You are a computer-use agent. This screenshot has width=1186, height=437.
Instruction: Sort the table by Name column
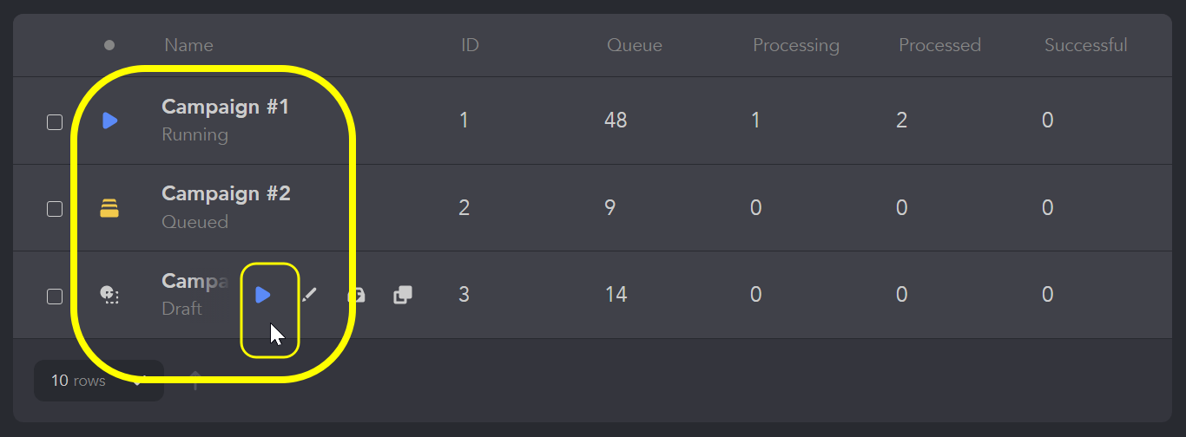[188, 45]
